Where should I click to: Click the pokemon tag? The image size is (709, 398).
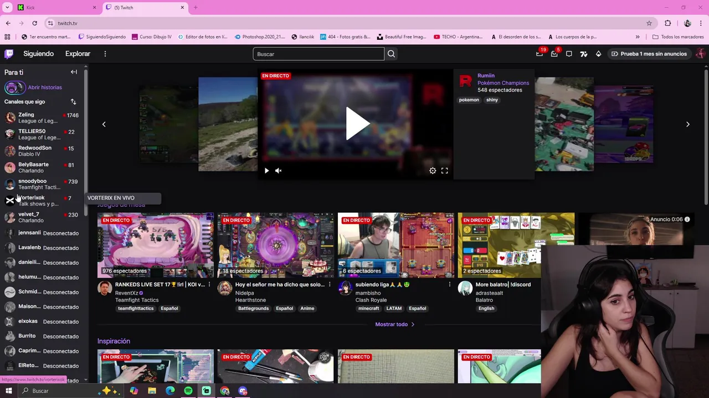(469, 100)
